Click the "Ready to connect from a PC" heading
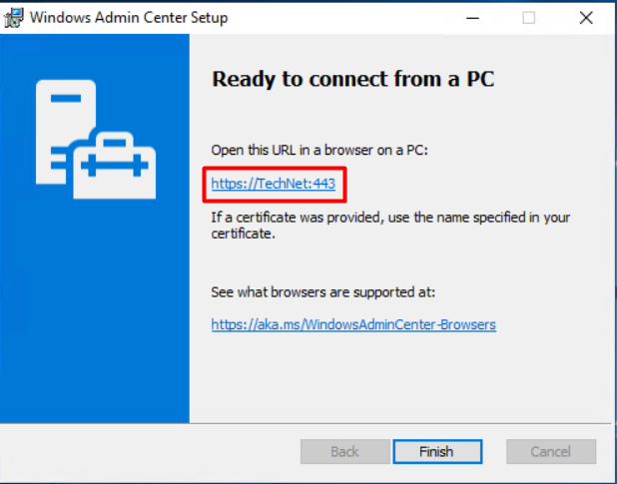The height and width of the screenshot is (484, 617). click(x=352, y=80)
